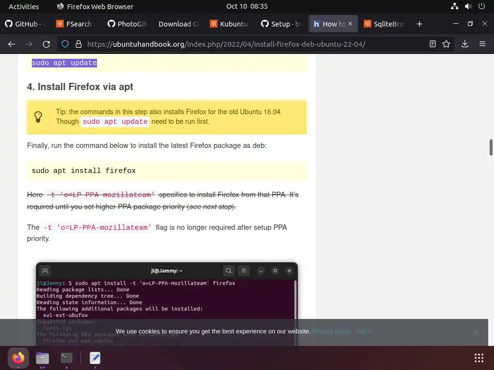The width and height of the screenshot is (494, 370).
Task: Click the page vertical scrollbar handle
Action: point(491,147)
